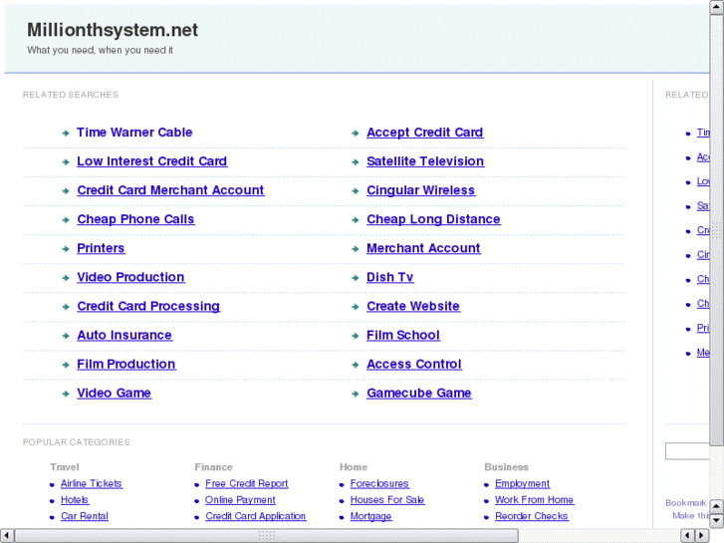Open the Time Warner Cable link
The width and height of the screenshot is (724, 543).
click(x=134, y=133)
